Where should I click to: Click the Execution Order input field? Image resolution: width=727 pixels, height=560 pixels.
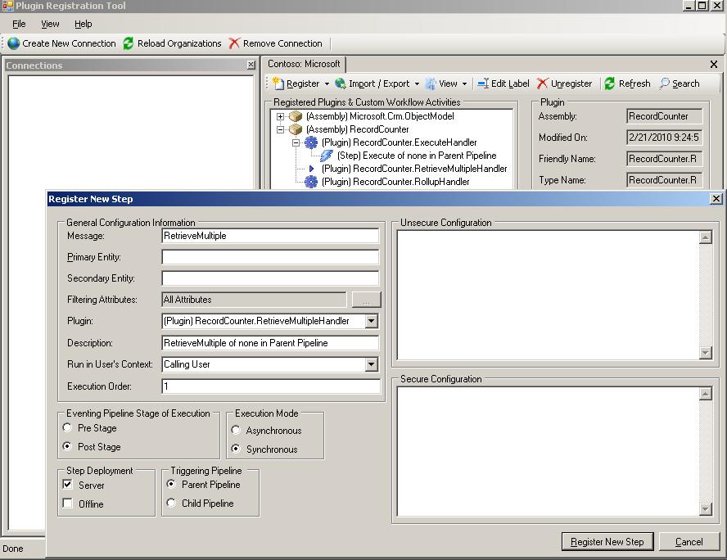271,386
